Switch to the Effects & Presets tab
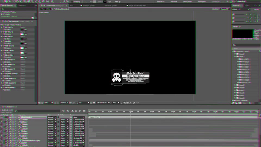The image size is (261, 147). (8, 6)
